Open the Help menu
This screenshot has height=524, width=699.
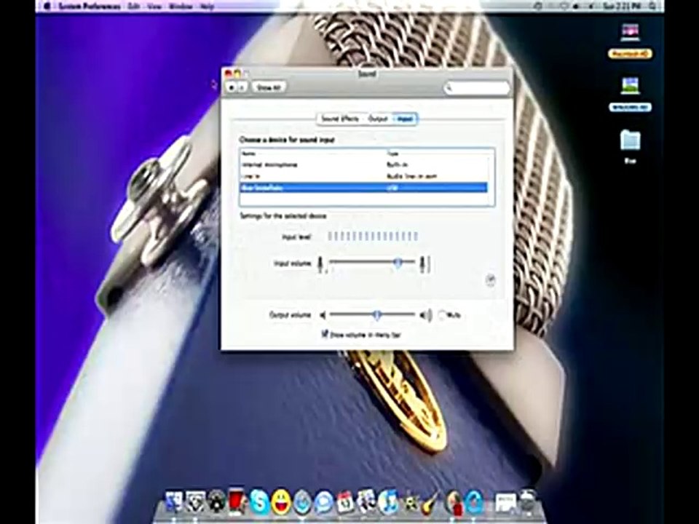[208, 7]
